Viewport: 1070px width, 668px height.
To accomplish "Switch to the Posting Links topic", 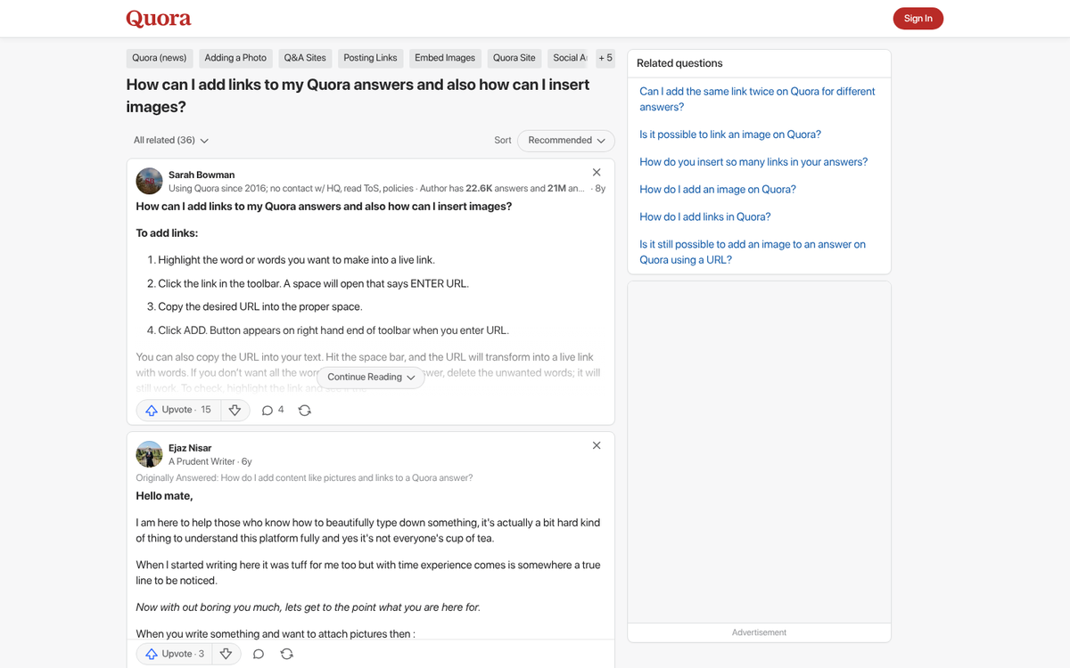I will [370, 57].
